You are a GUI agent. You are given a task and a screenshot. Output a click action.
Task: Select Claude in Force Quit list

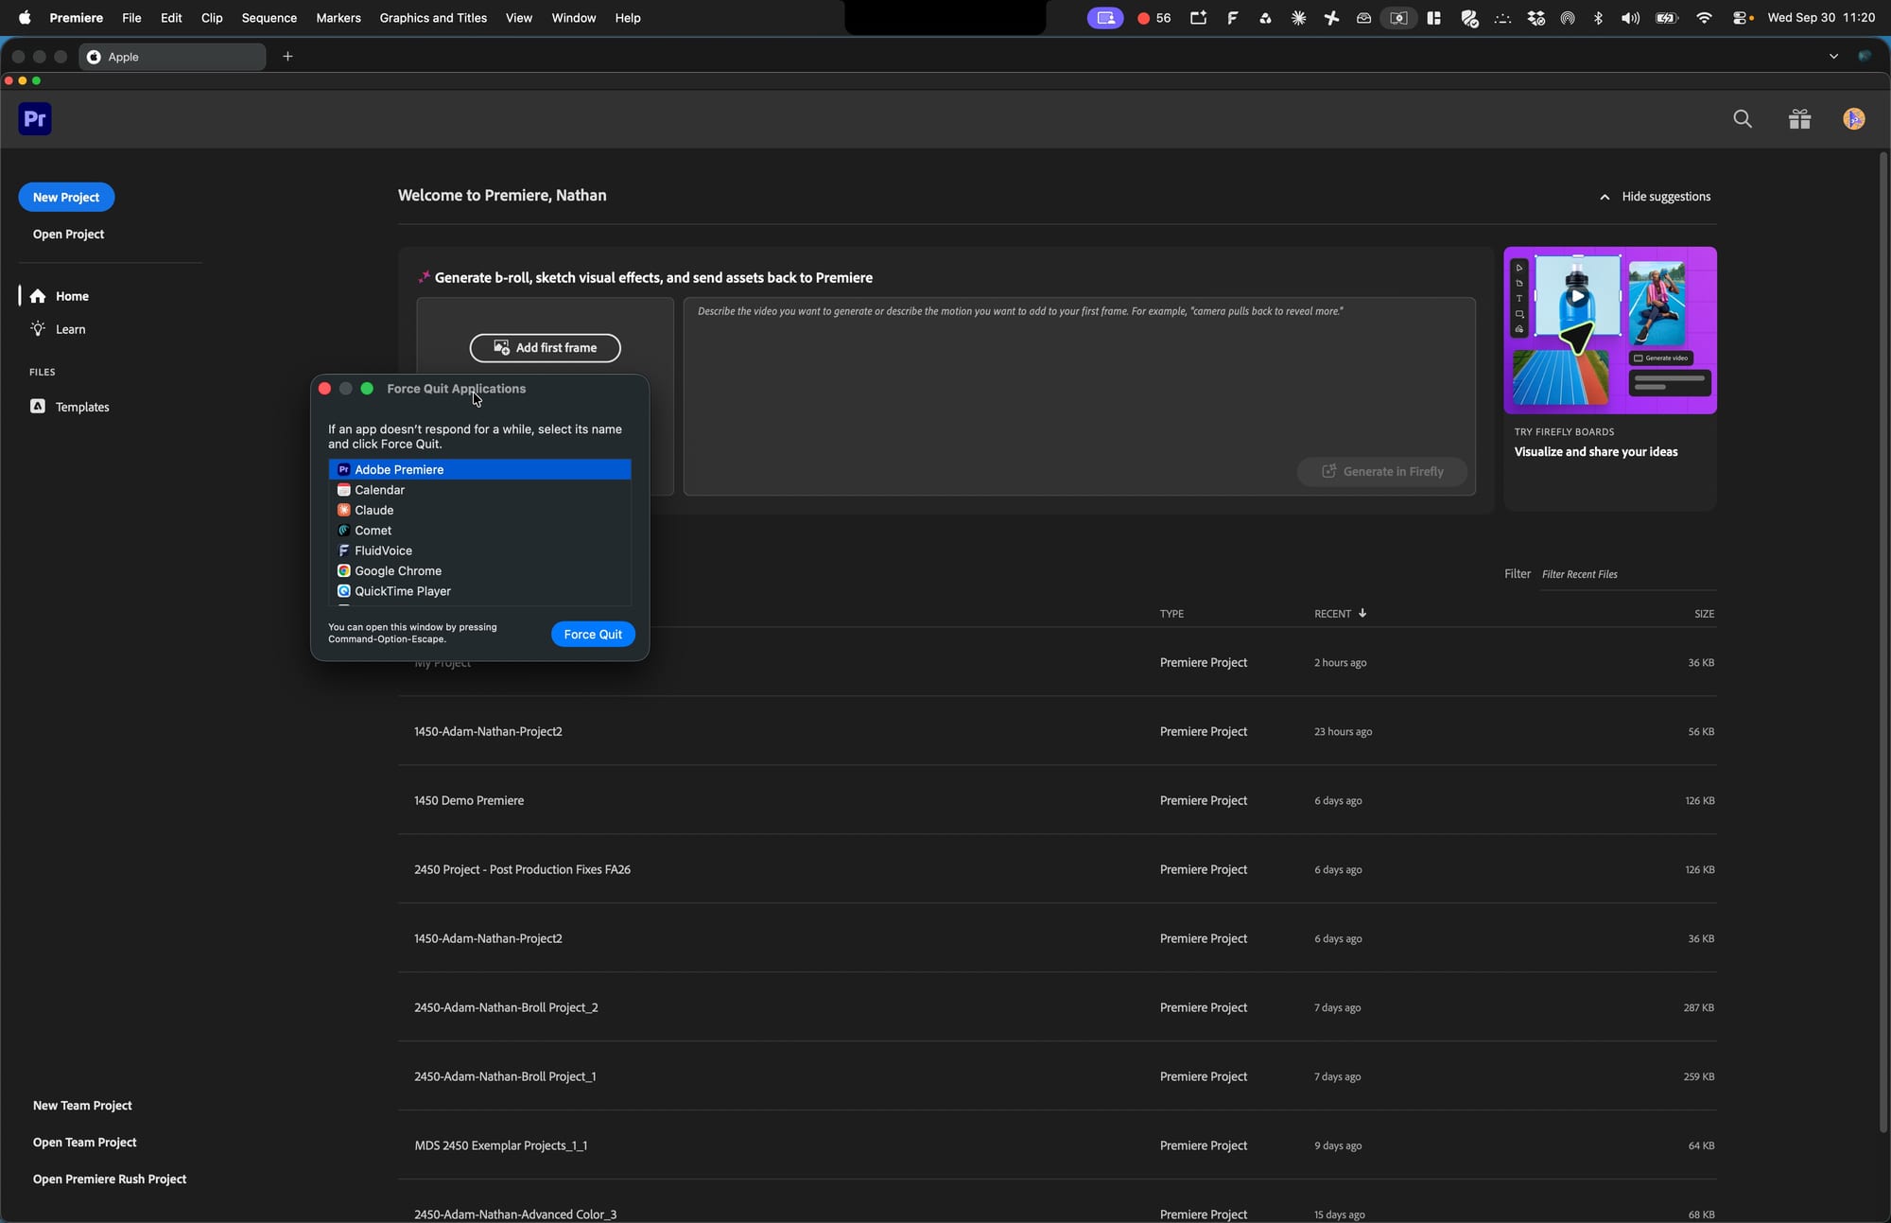[479, 510]
